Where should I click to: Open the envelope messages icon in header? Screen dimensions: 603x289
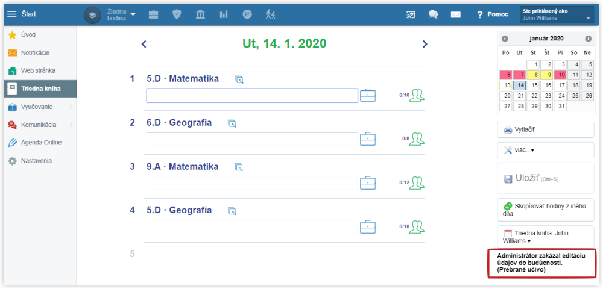455,14
